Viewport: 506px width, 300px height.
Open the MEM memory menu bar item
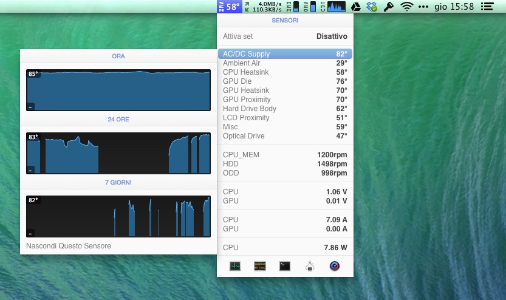293,7
